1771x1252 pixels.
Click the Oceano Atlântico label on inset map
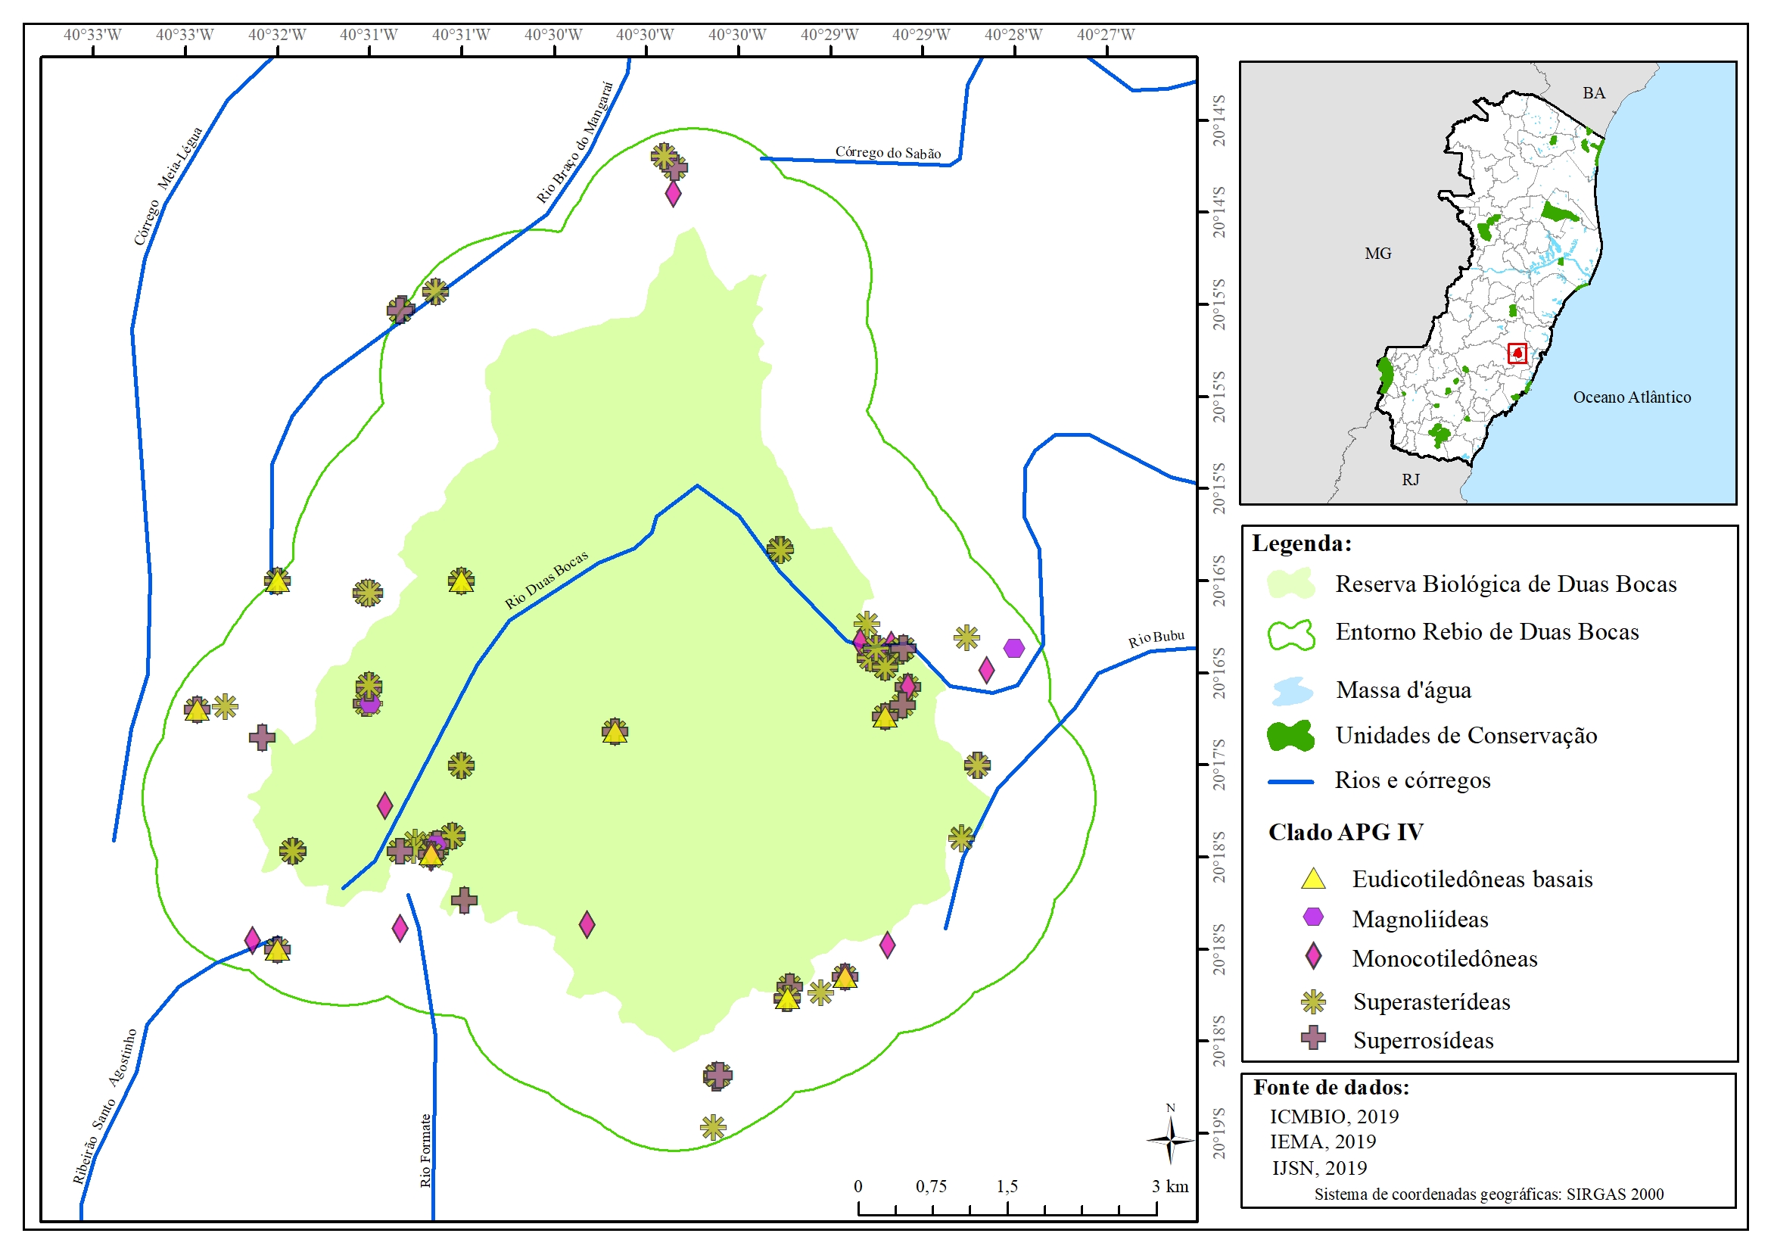(1632, 397)
